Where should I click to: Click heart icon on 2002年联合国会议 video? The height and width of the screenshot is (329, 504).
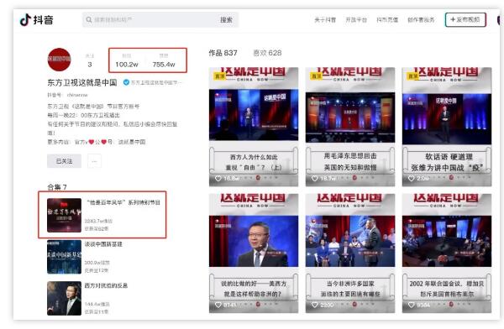412,305
